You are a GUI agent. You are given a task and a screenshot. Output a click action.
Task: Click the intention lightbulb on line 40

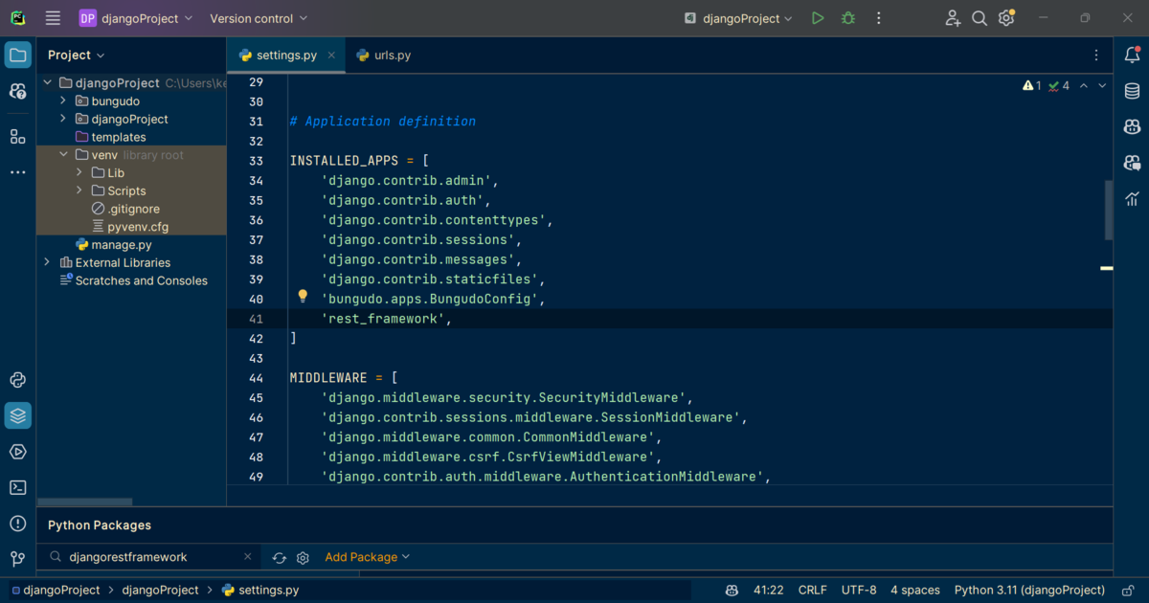coord(303,298)
